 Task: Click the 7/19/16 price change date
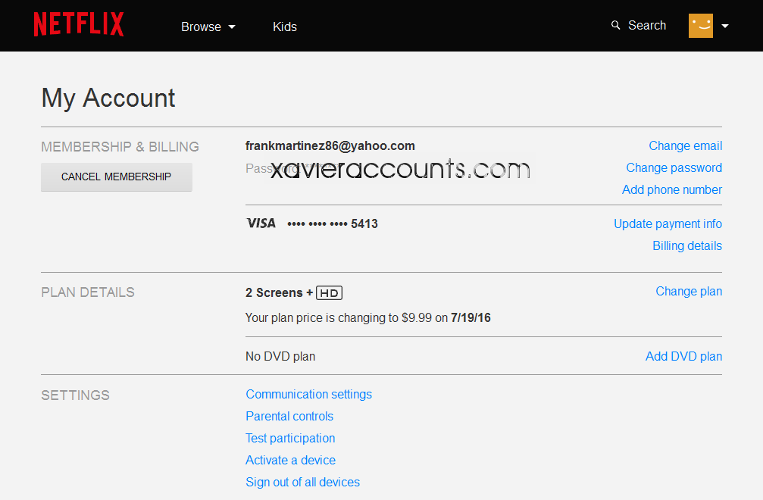(471, 317)
